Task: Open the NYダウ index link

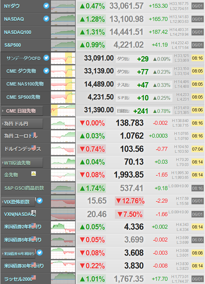Action: point(12,6)
